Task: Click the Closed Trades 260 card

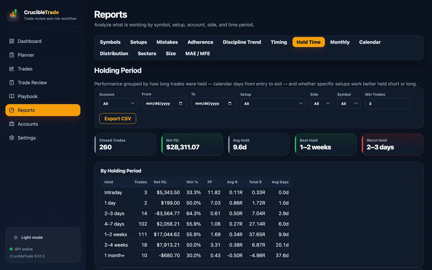Action: (x=125, y=144)
